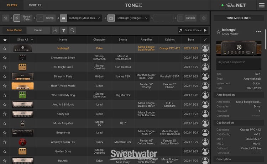The width and height of the screenshot is (267, 164).
Task: Select the Hear A Voice Music amp thumbnail
Action: (x=22, y=86)
